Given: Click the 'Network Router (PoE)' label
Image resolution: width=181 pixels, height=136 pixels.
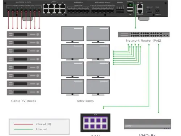Looking at the screenshot, I should pos(143,41).
